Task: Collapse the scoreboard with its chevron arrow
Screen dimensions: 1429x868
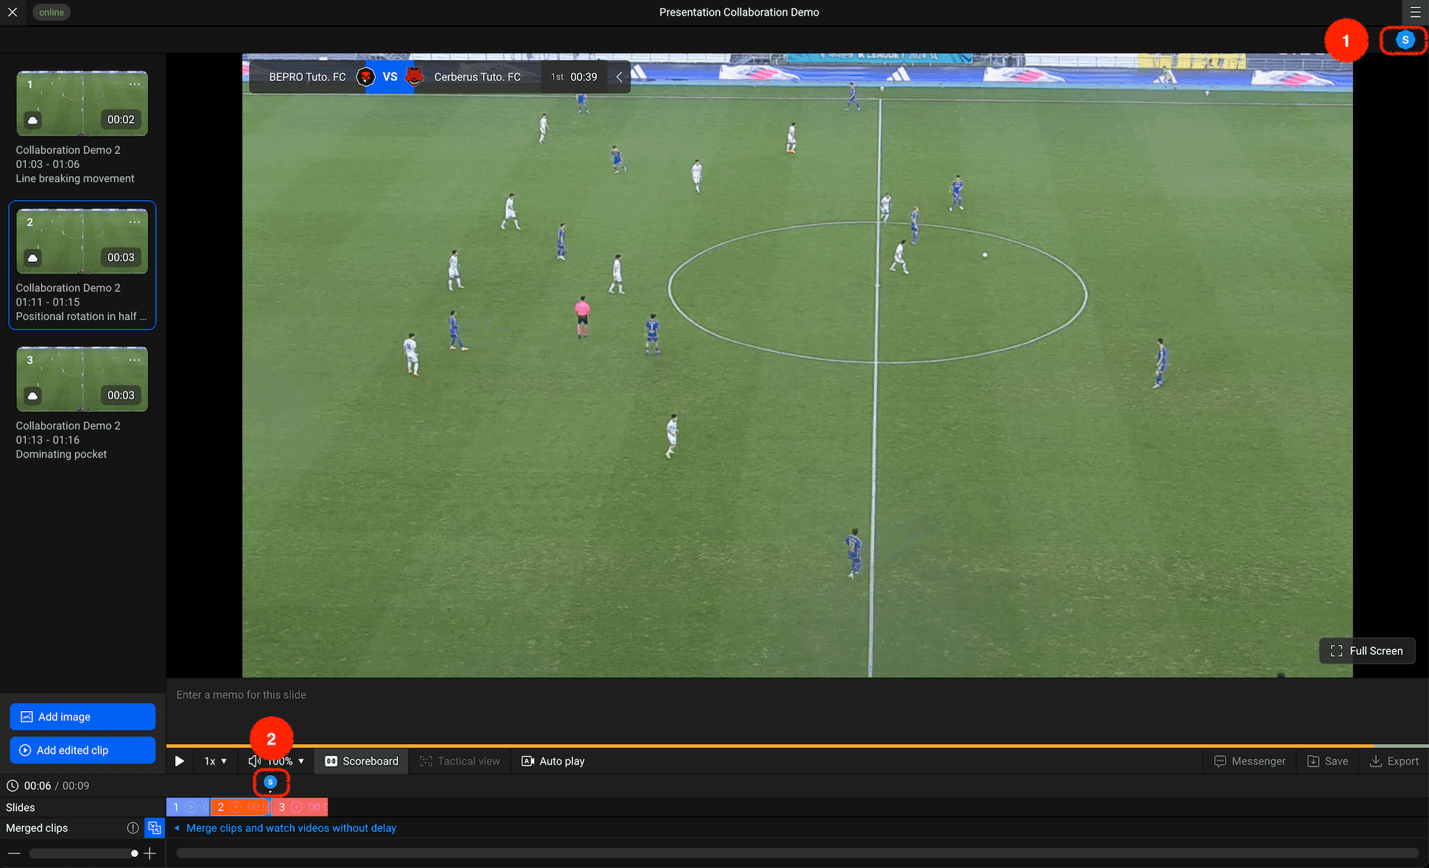Action: [x=618, y=77]
